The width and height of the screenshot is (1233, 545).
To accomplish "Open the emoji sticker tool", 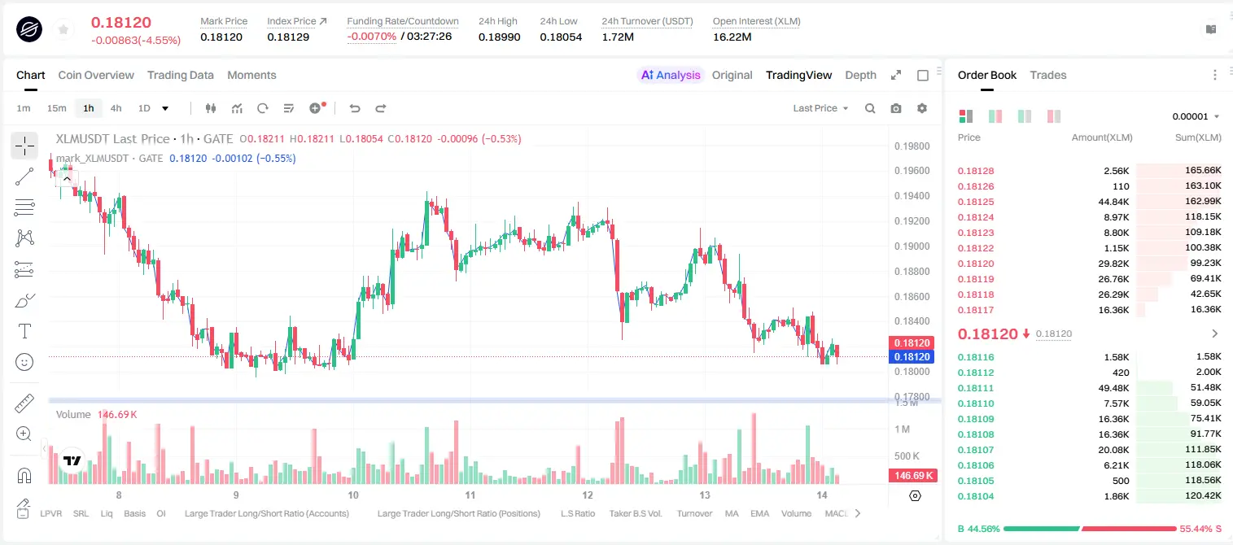I will [24, 362].
